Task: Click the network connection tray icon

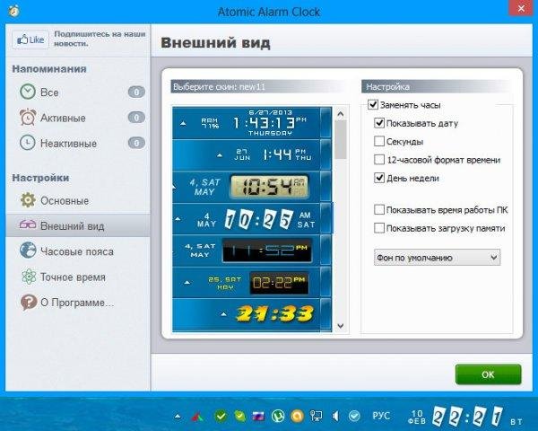Action: tap(316, 417)
